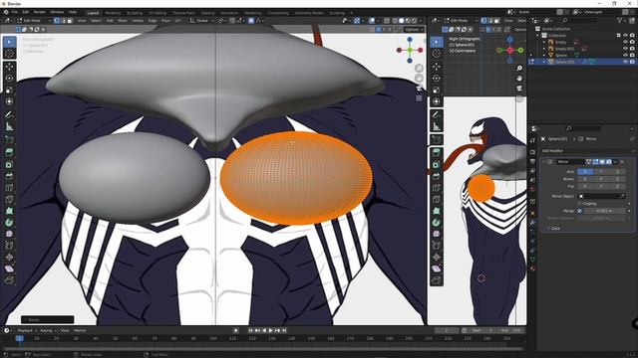
Task: Start timeline animation playback
Action: 271,330
